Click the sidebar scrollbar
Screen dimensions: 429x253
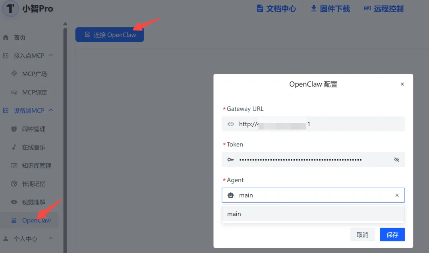65,139
